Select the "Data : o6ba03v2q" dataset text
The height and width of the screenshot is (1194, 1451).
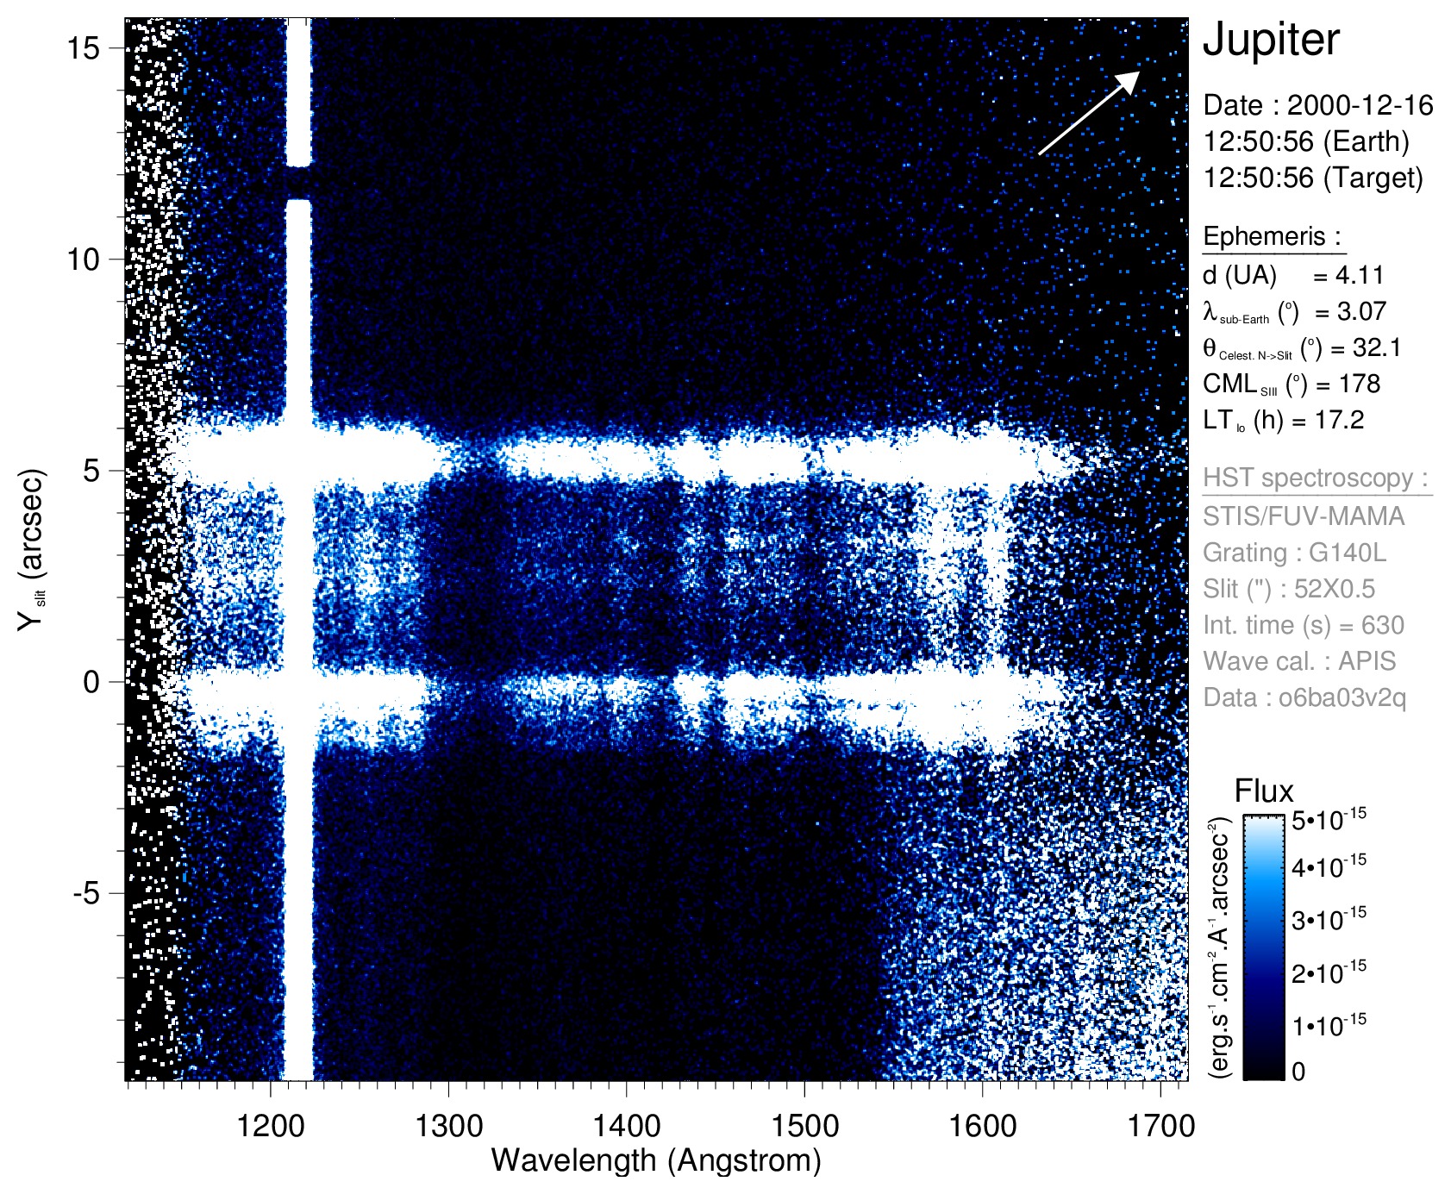1304,697
